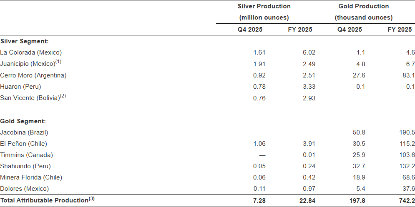Select the San Vicente (Bolivia) row label
415x207 pixels.
click(x=30, y=98)
